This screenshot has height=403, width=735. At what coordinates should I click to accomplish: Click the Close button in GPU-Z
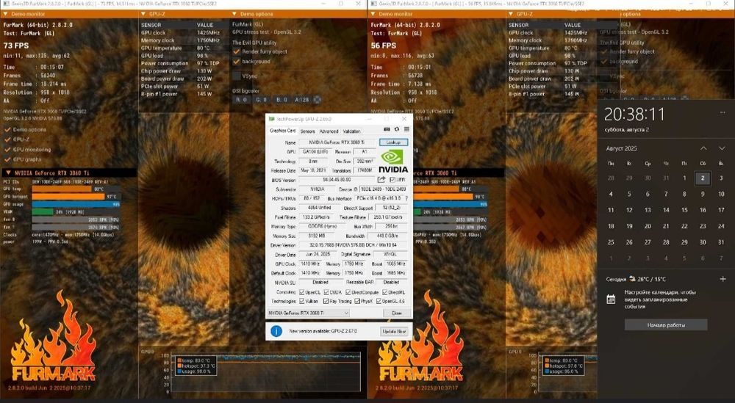point(397,313)
